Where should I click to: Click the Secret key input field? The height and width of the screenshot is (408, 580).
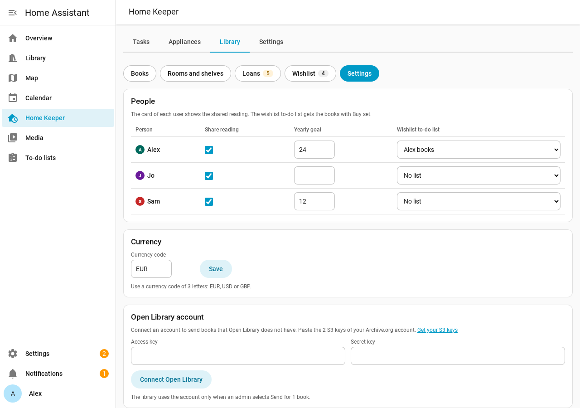458,356
